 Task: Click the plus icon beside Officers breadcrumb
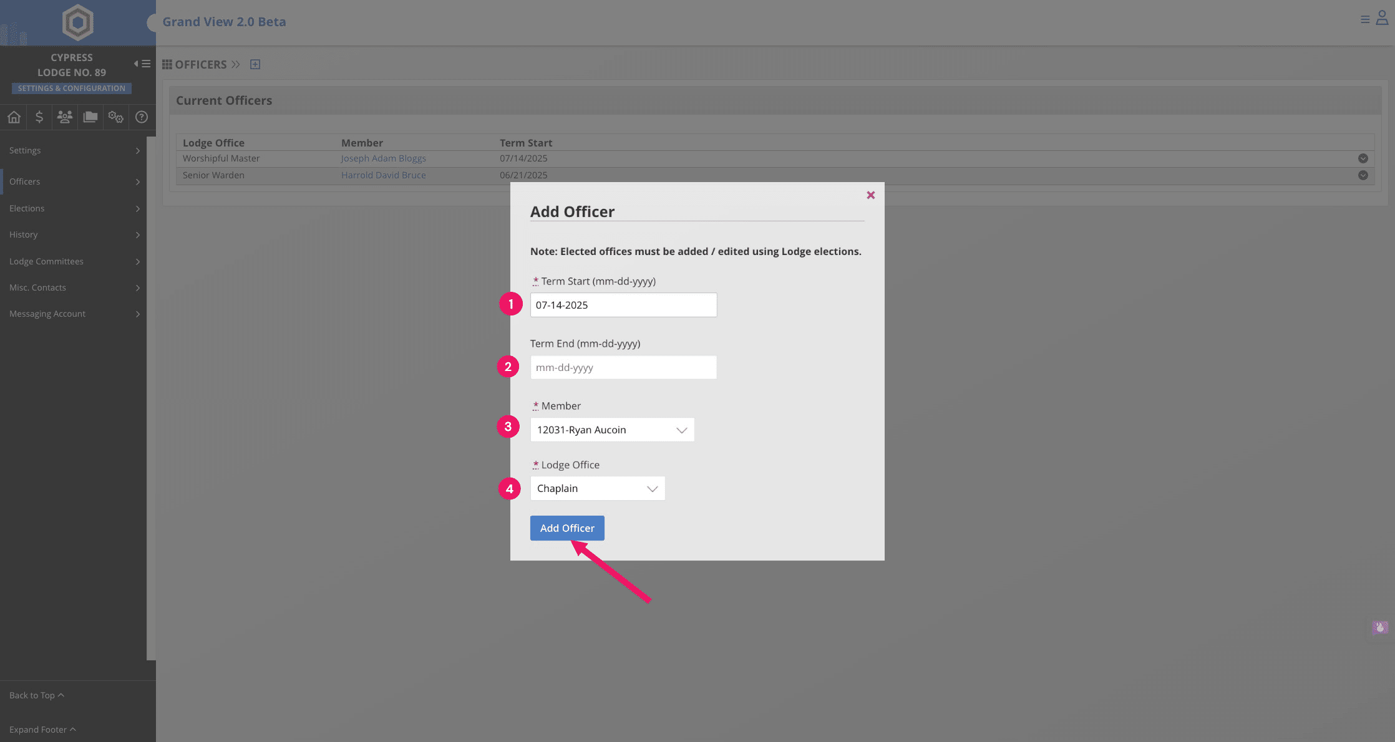click(255, 64)
